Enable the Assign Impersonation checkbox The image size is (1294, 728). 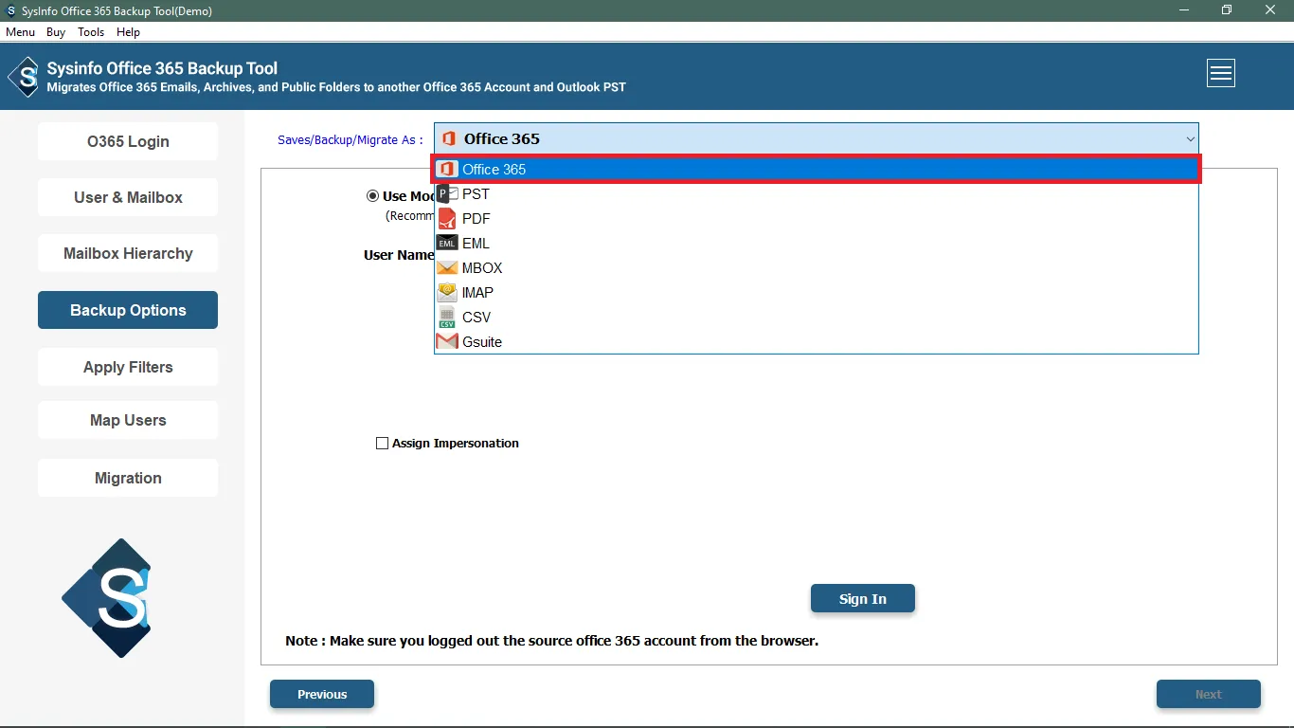[x=383, y=443]
